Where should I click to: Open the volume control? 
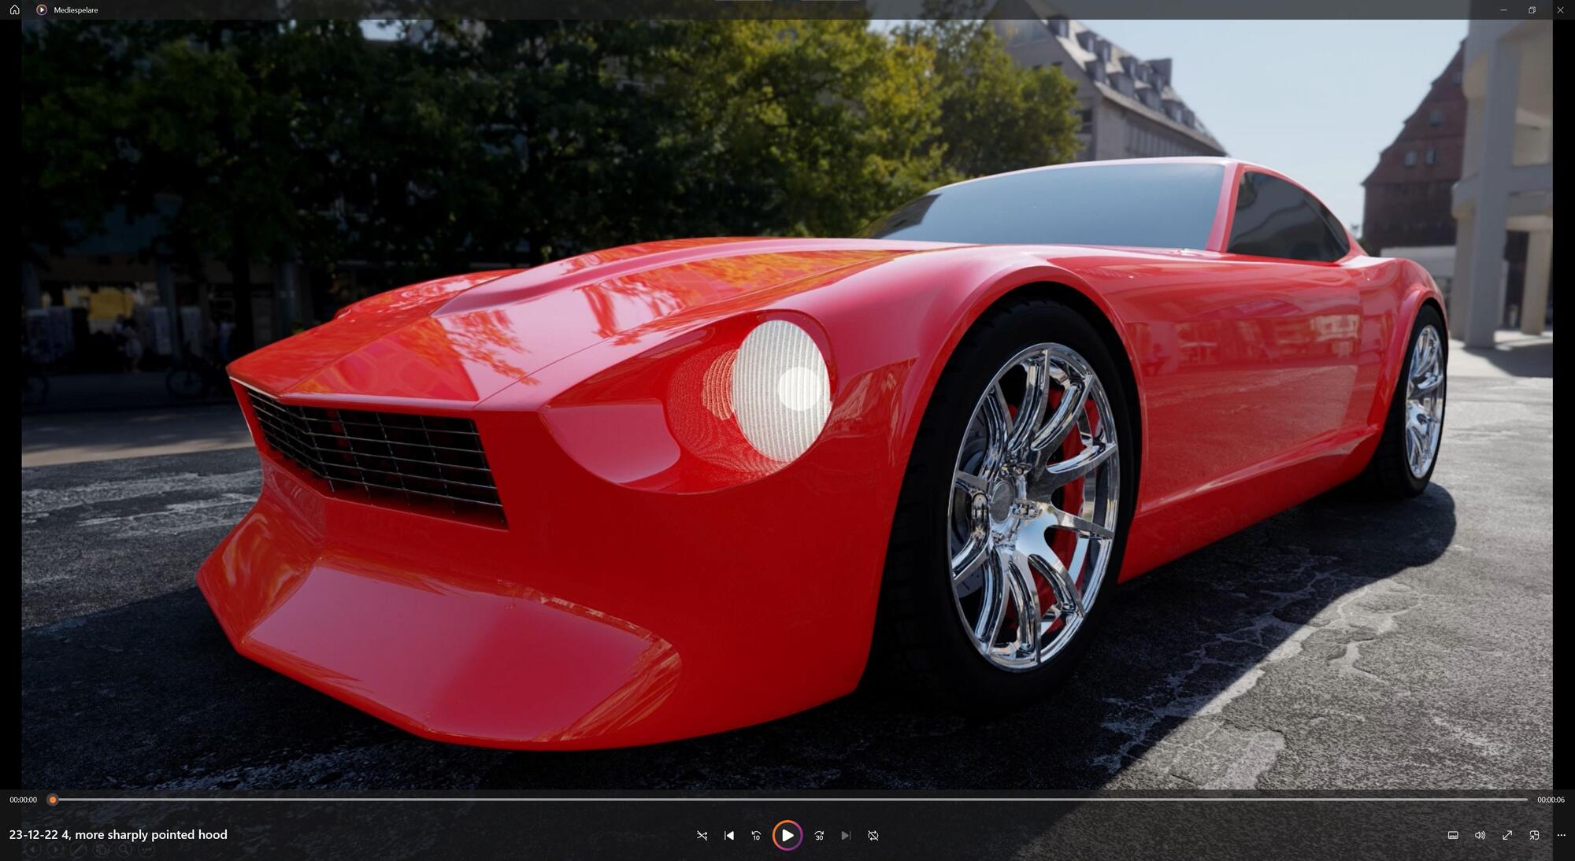coord(1480,835)
